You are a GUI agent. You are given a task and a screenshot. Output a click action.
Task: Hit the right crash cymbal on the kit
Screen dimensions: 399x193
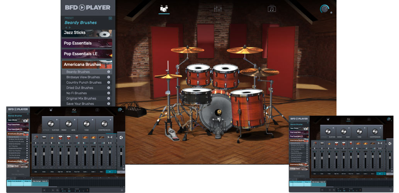[245, 50]
